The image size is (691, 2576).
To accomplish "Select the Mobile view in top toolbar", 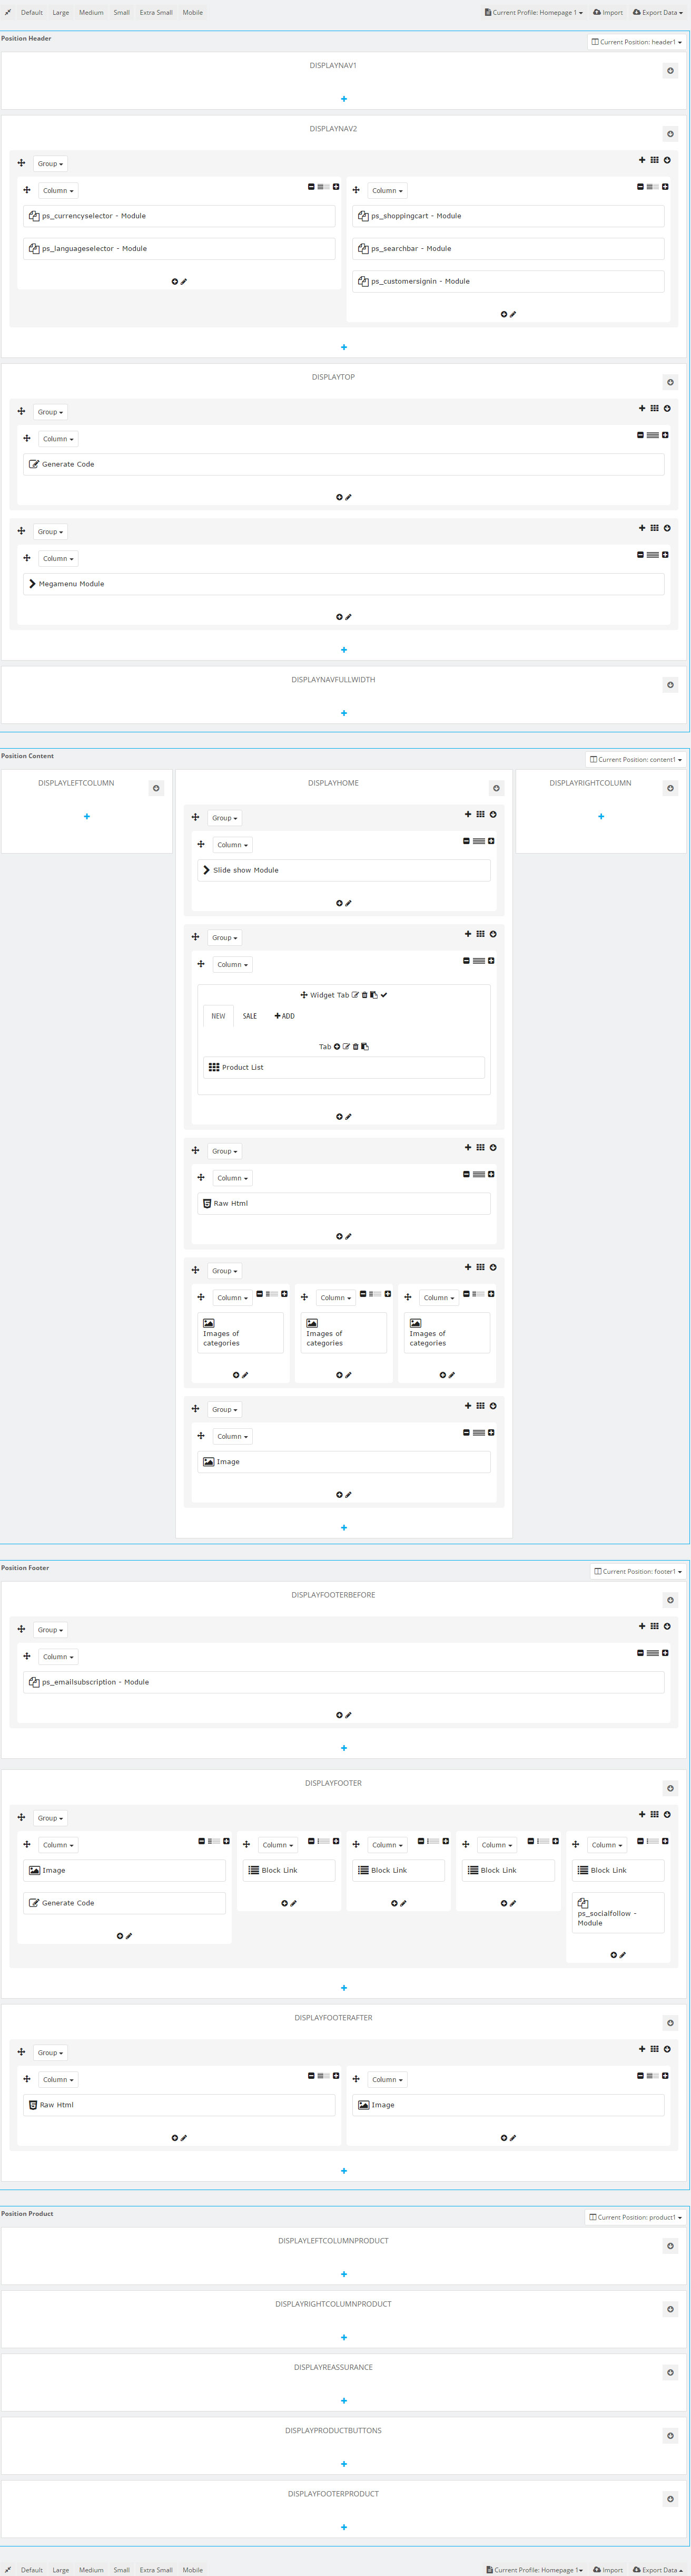I will click(x=193, y=13).
